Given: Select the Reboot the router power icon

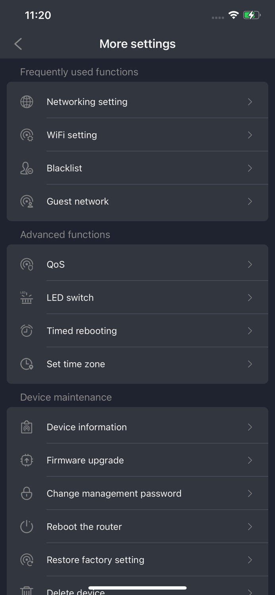Looking at the screenshot, I should (x=26, y=526).
